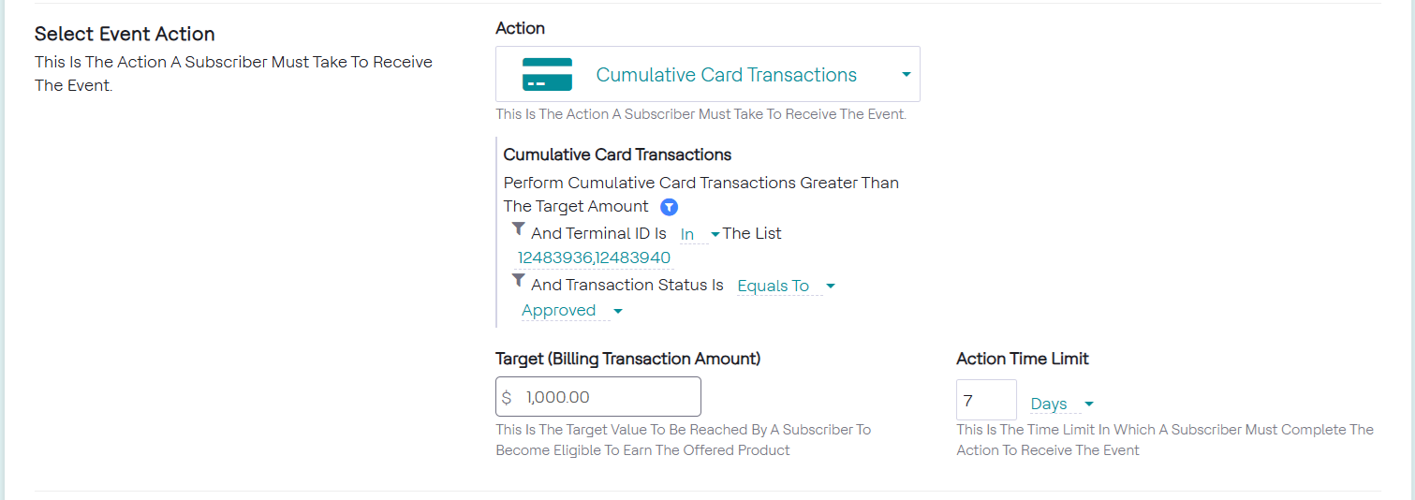Click the funnel icon beside Terminal ID

(x=518, y=229)
